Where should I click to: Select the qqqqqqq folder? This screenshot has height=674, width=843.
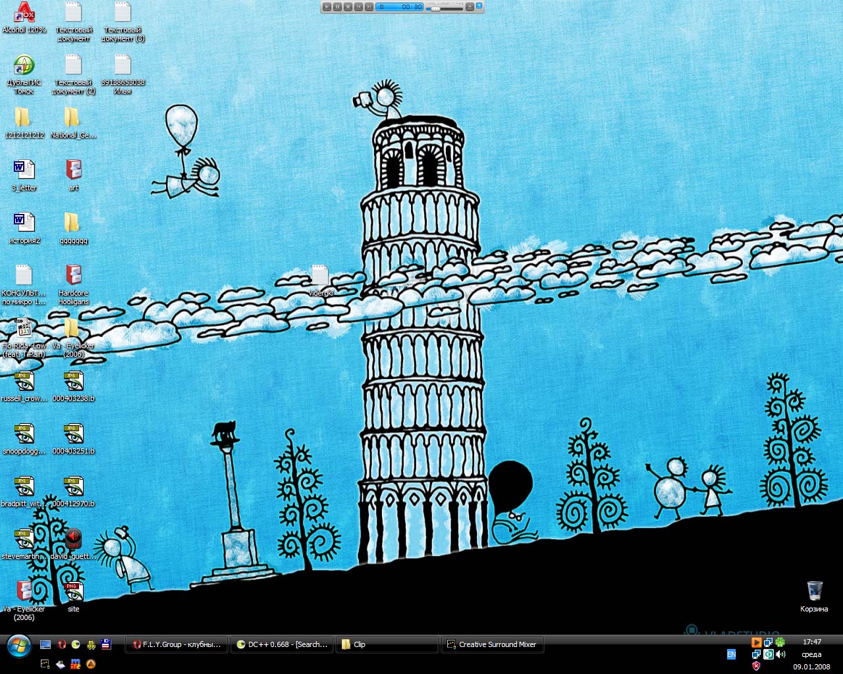point(73,228)
